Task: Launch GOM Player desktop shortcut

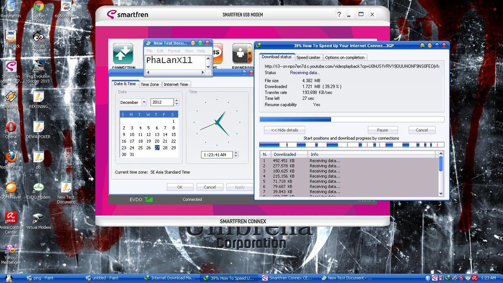Action: click(11, 190)
